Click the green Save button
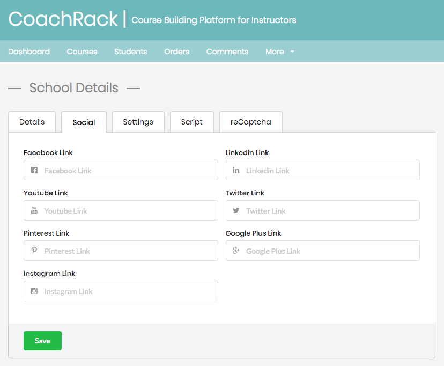444x366 pixels. tap(42, 341)
